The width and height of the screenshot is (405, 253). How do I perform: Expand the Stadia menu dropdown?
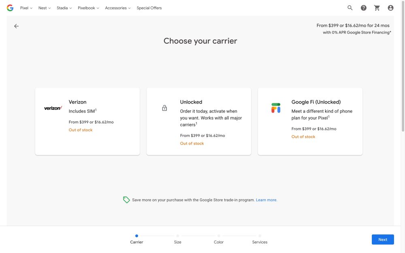tap(64, 8)
